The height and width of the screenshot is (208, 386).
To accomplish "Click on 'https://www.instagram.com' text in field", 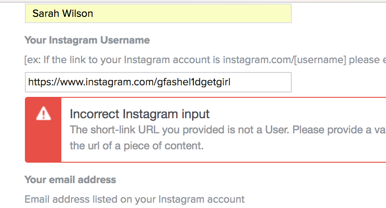I will point(91,82).
